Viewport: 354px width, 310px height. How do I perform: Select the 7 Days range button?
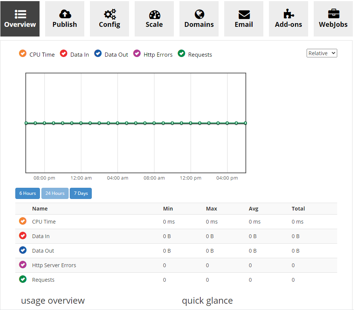pyautogui.click(x=81, y=193)
